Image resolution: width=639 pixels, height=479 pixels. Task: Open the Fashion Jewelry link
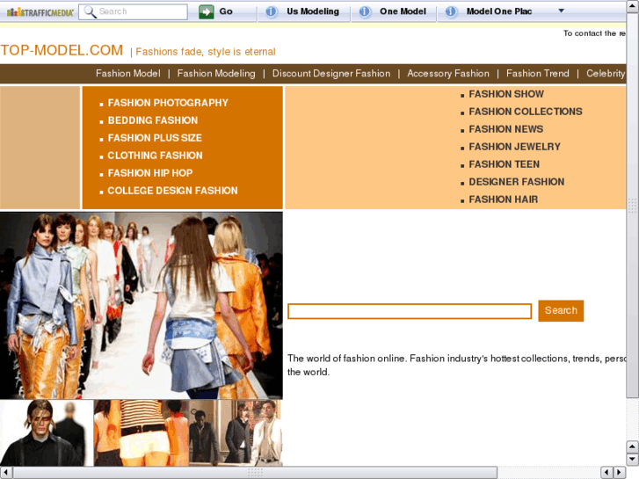coord(514,147)
